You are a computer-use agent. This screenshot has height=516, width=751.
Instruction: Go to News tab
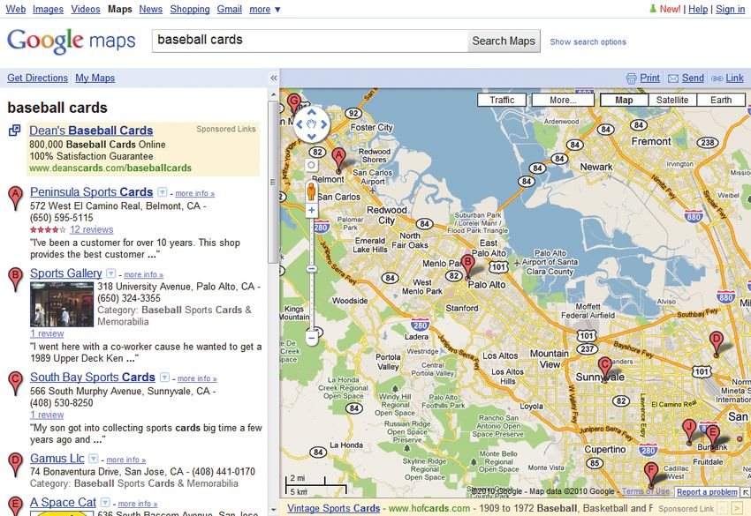click(151, 9)
